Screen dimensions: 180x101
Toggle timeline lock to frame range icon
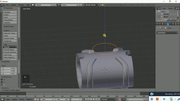[38, 99]
